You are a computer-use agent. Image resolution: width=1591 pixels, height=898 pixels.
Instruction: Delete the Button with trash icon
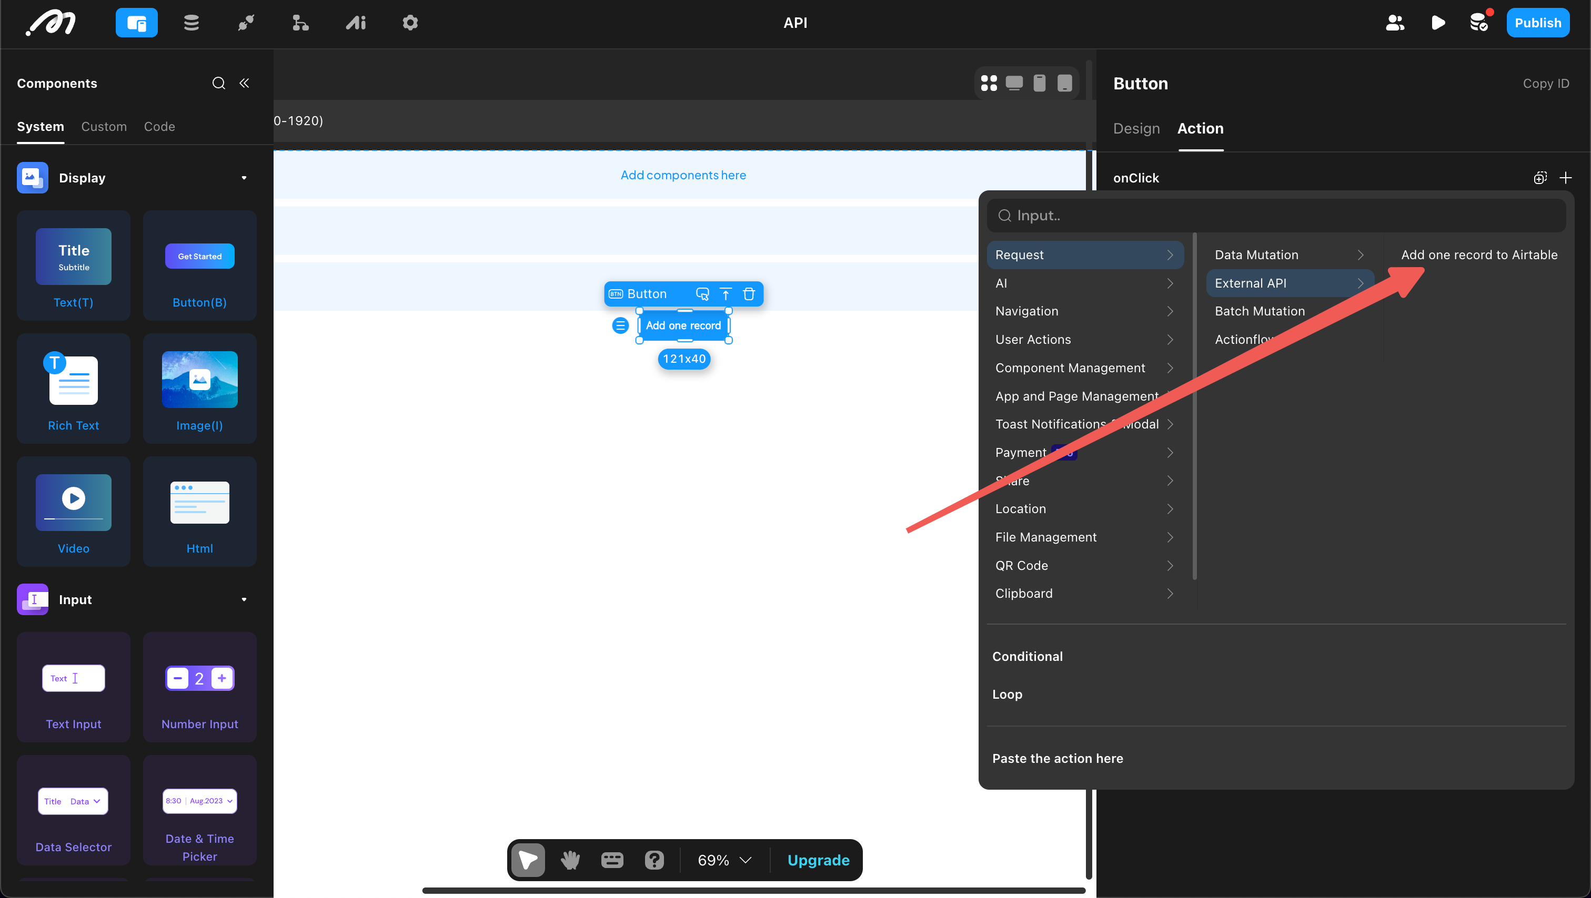pyautogui.click(x=749, y=294)
